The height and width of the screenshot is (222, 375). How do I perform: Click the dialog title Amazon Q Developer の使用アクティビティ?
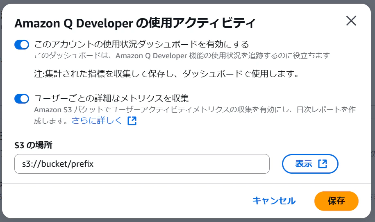click(x=135, y=23)
